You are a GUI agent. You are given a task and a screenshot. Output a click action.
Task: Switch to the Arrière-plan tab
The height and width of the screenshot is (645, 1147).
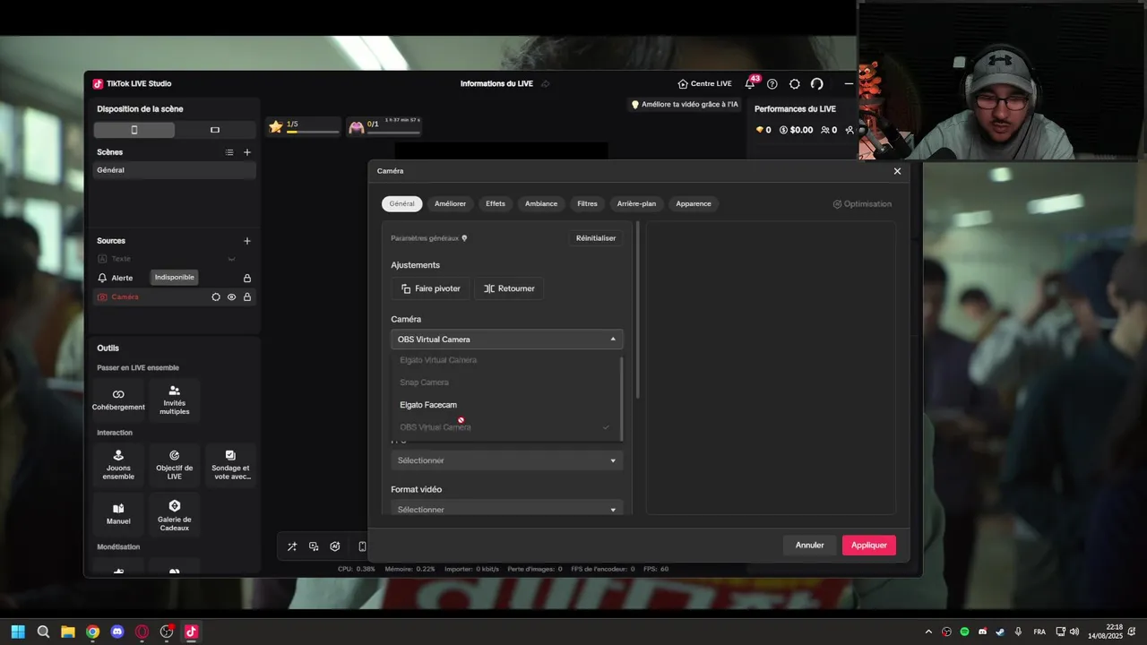(x=636, y=203)
